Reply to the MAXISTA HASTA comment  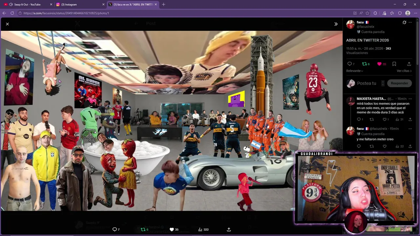[359, 119]
